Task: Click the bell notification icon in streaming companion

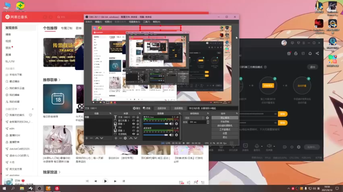Action: tap(310, 54)
